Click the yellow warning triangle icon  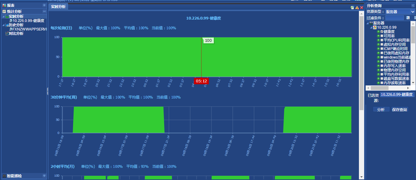tap(357, 7)
